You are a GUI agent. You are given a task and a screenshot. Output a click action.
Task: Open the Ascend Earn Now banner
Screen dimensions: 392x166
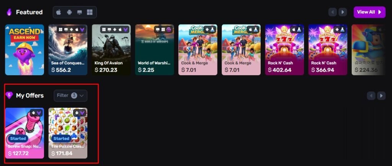(24, 49)
